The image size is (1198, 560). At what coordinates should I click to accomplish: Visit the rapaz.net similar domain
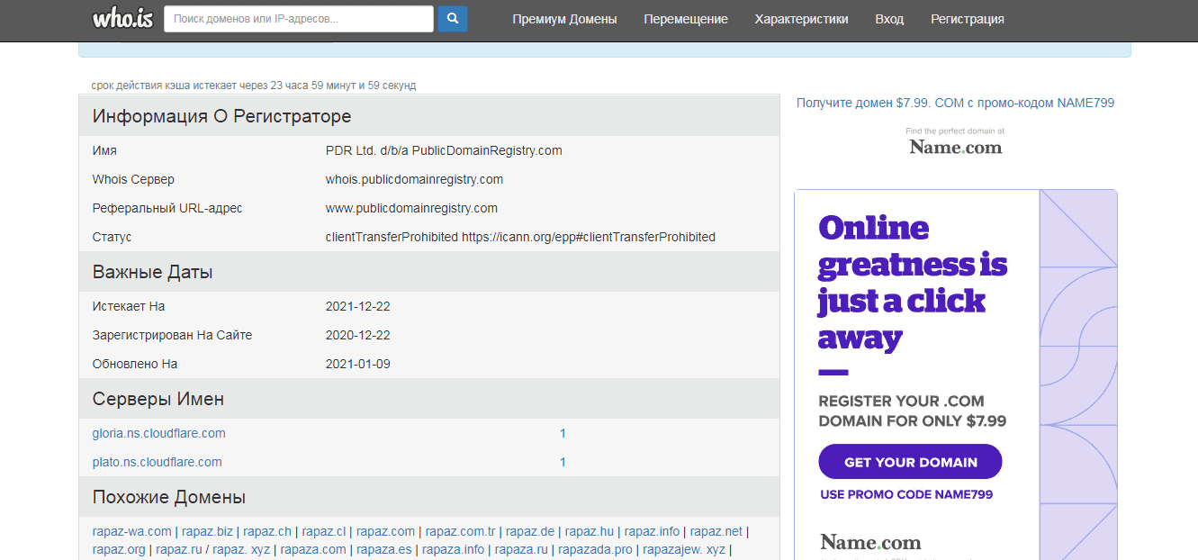(x=716, y=531)
